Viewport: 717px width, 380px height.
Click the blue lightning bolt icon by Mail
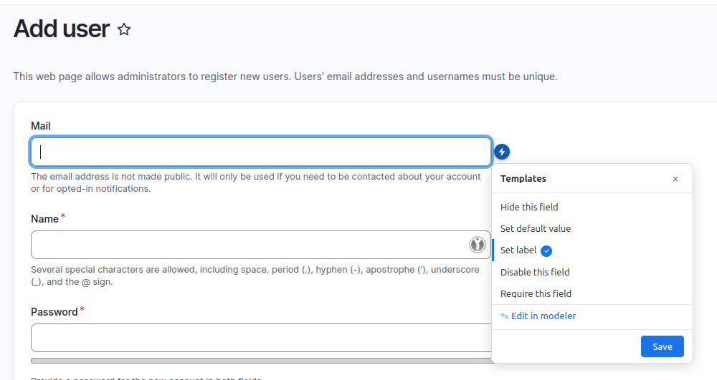[503, 152]
